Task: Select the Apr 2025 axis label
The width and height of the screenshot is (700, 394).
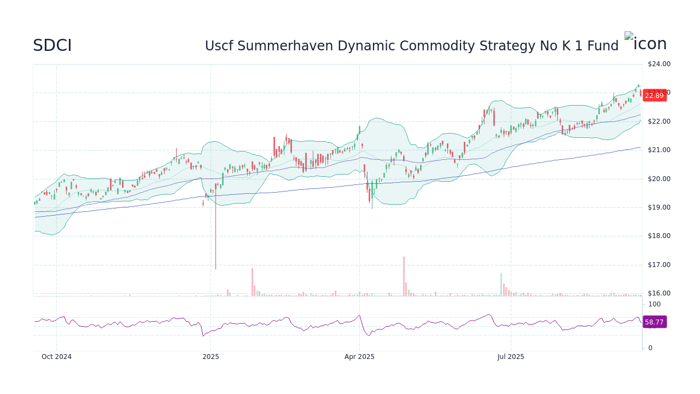Action: pyautogui.click(x=359, y=356)
